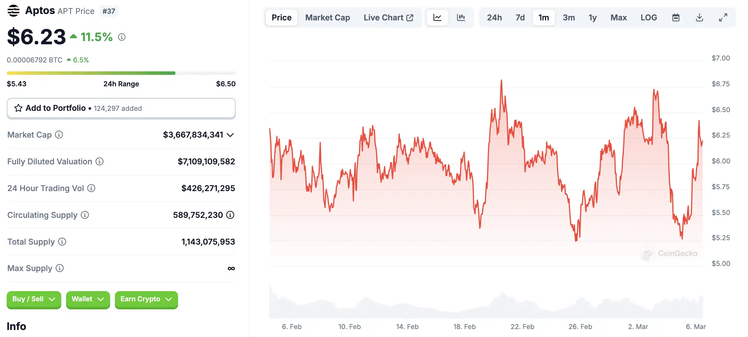This screenshot has height=337, width=748.
Task: Select the 24h time range
Action: [494, 18]
